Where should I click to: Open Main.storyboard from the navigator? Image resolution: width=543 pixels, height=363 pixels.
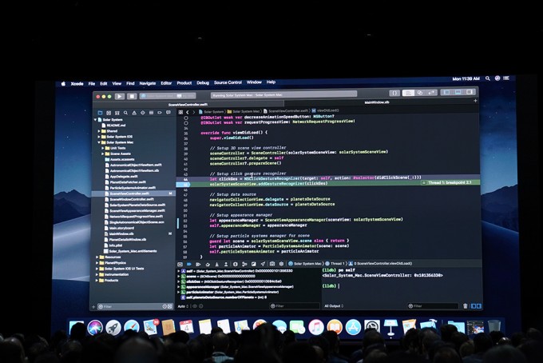coord(122,227)
